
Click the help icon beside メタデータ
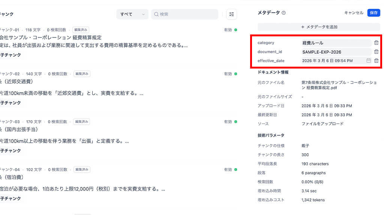283,13
